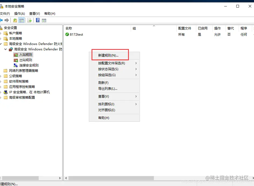Select the 8172test rule row
254x186 pixels.
coord(159,35)
